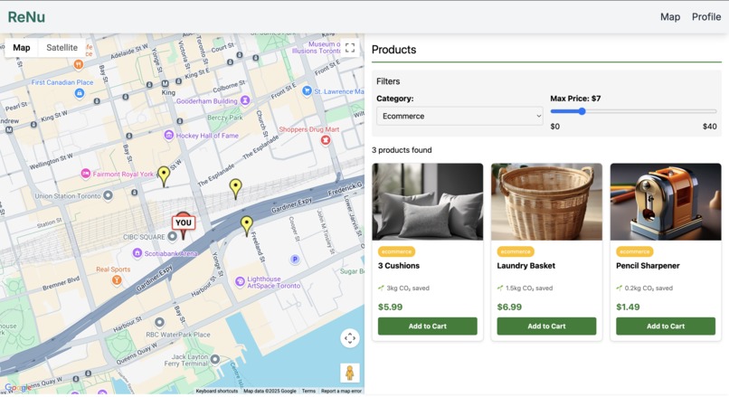
Task: Click Fairmont Royal York hotel icon
Action: 86,174
